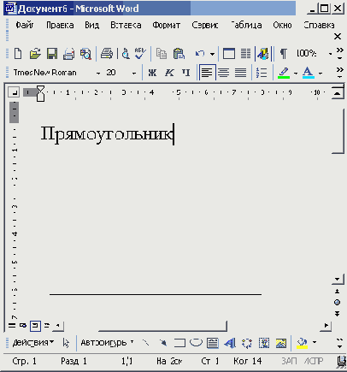Open the Автофигуры button menu
347x372 pixels.
click(x=108, y=342)
